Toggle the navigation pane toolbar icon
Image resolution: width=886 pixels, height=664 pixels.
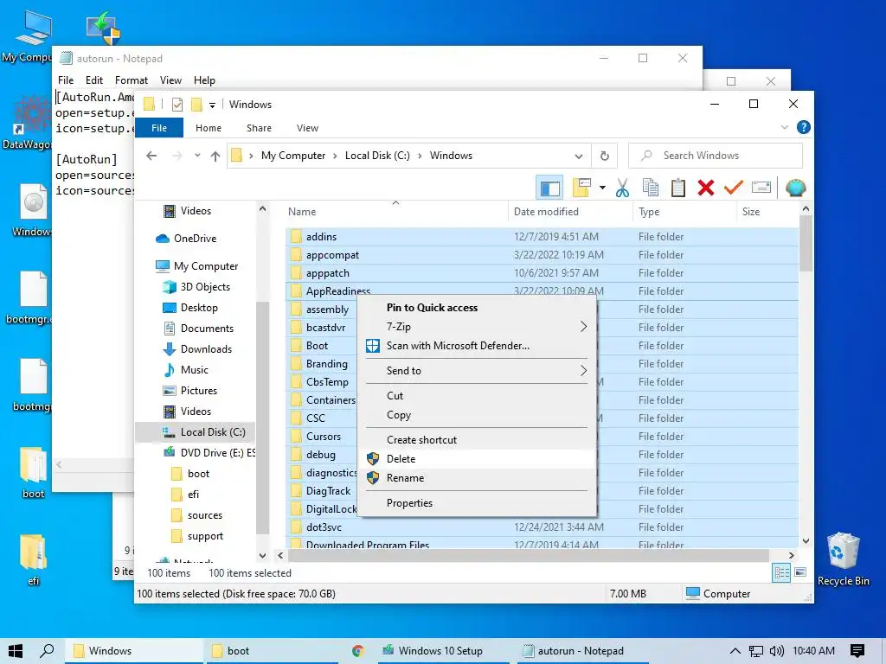549,188
